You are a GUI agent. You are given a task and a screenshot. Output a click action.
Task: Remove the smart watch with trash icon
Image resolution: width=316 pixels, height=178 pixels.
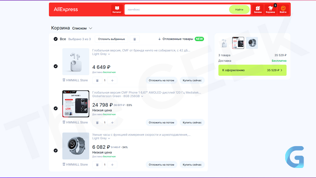97,165
